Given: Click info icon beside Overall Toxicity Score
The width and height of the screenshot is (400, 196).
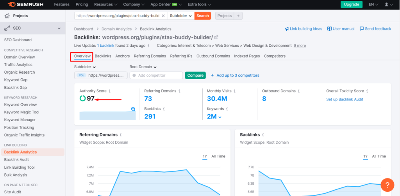Looking at the screenshot, I should 367,91.
